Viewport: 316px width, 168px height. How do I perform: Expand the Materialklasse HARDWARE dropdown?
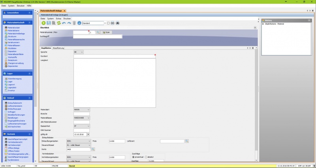(x=88, y=118)
